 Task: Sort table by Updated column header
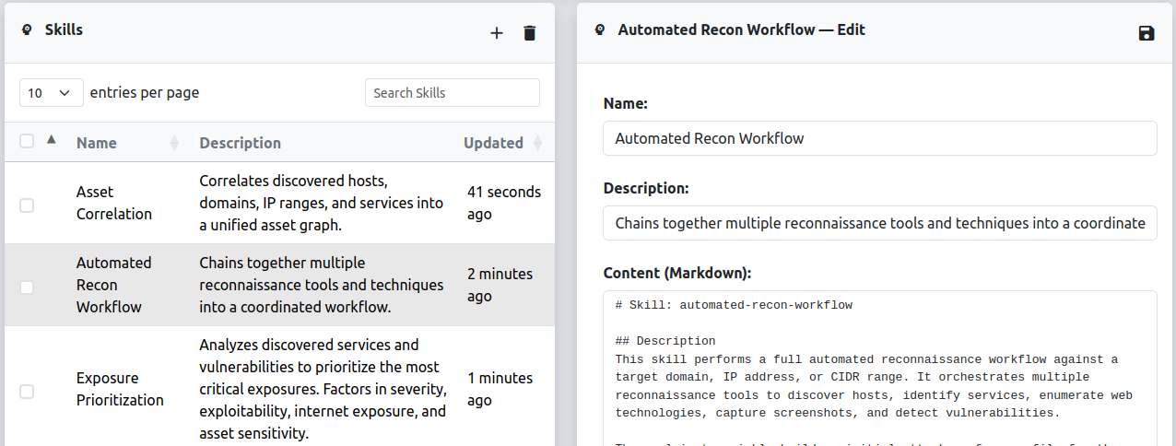[493, 143]
